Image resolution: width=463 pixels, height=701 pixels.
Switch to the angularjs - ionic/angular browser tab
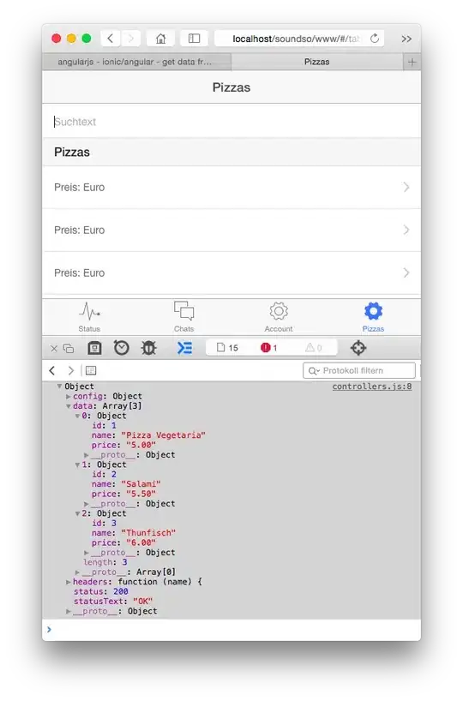136,63
